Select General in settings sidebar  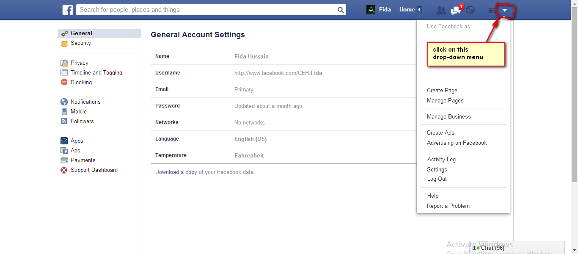[99, 33]
